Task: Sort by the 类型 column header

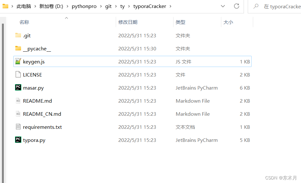Action: [180, 22]
